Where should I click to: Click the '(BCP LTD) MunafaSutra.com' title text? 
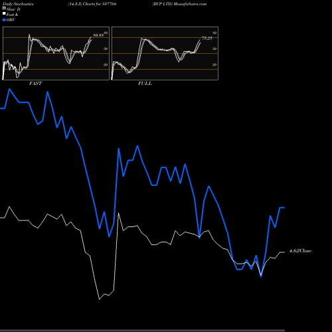[x=179, y=4]
